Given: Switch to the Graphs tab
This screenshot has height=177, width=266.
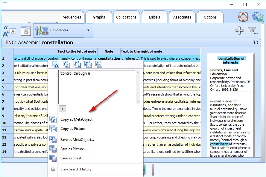Looking at the screenshot, I should point(99,17).
